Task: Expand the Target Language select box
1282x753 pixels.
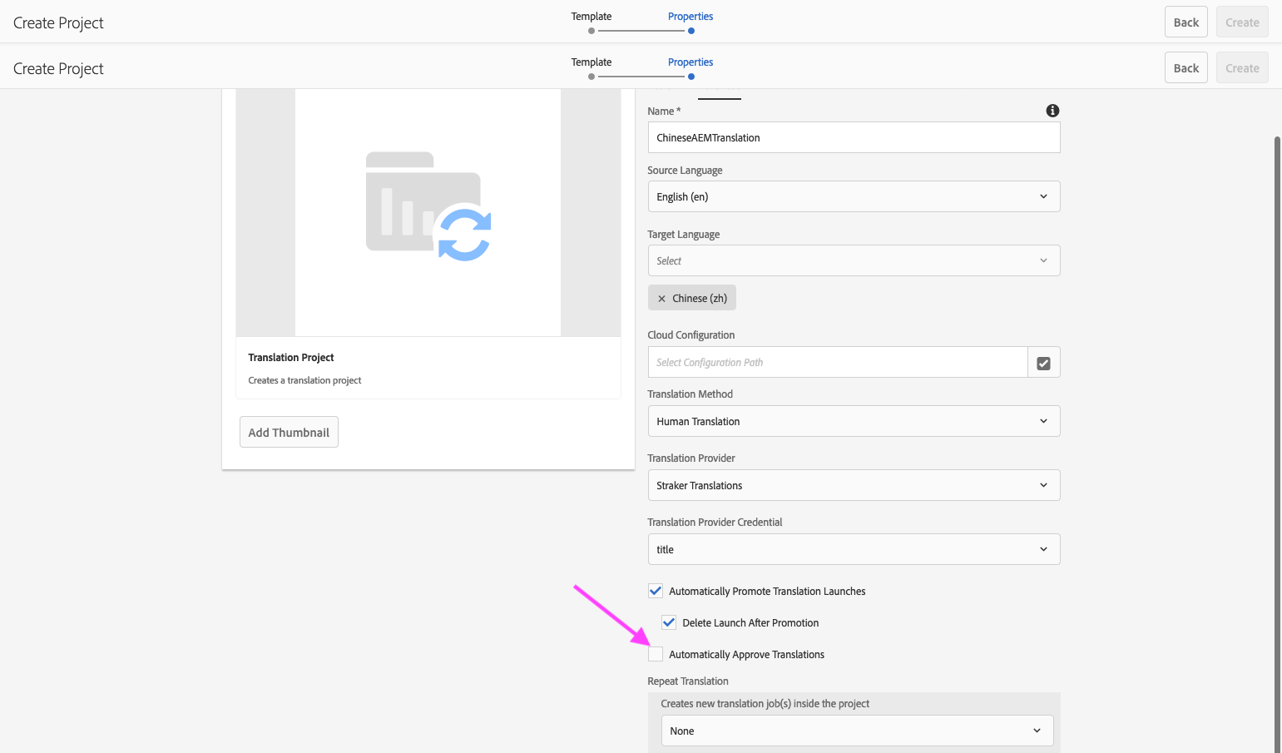Action: tap(854, 260)
